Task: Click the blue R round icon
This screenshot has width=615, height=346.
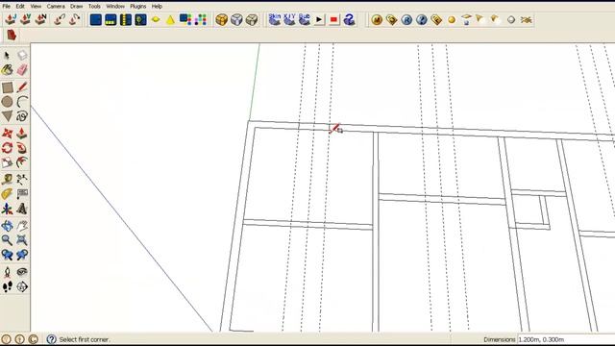Action: (406, 19)
